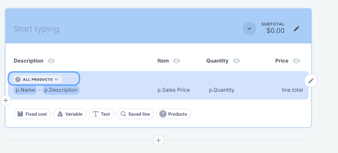Toggle Item column visibility
Viewport: 338px width, 153px height.
click(x=177, y=61)
